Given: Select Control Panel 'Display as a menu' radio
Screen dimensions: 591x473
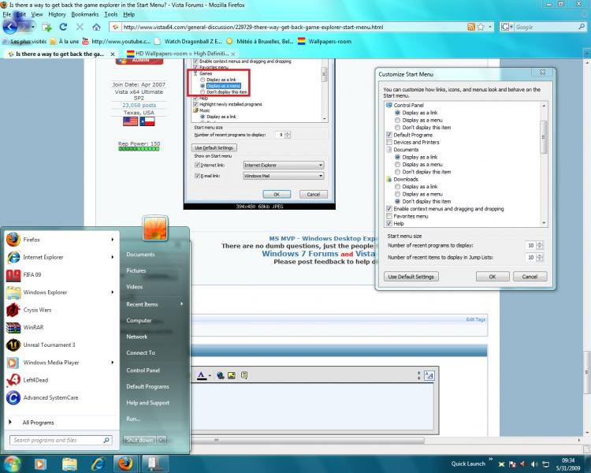Looking at the screenshot, I should click(397, 120).
